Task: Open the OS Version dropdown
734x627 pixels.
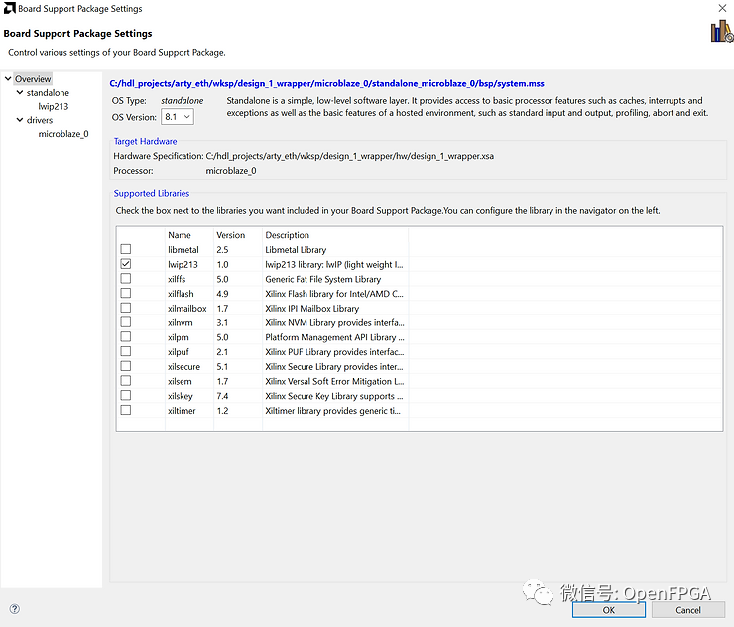Action: tap(178, 117)
